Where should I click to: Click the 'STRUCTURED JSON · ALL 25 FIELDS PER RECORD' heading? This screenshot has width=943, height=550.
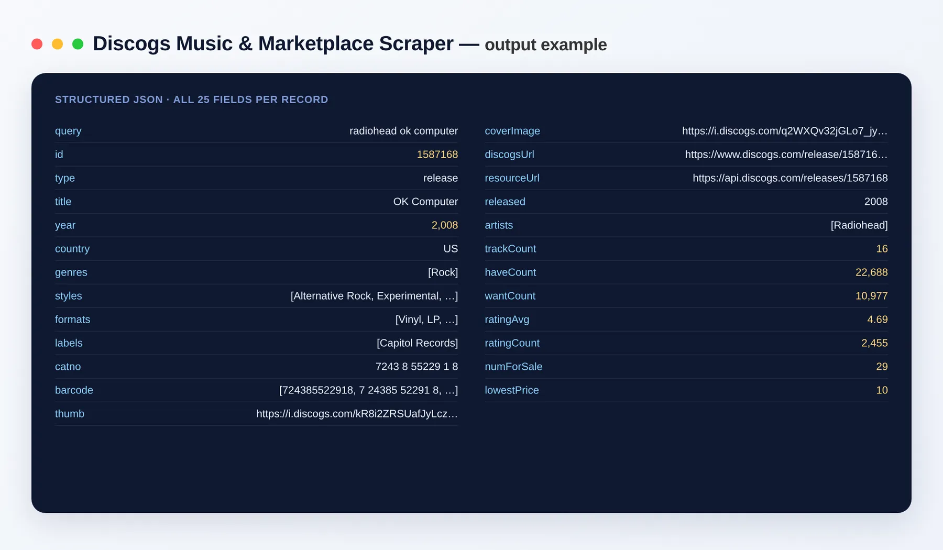(192, 100)
